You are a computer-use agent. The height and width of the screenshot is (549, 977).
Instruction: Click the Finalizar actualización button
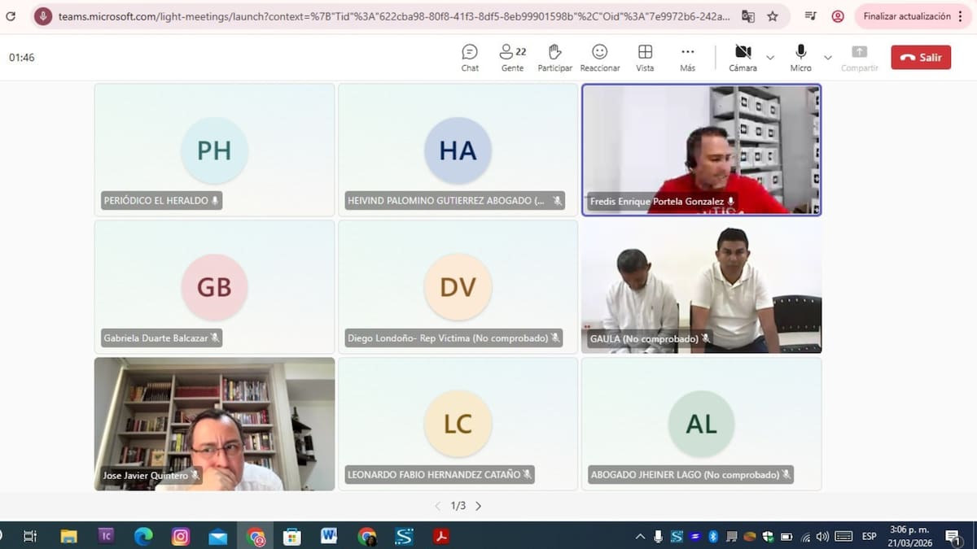pos(907,16)
